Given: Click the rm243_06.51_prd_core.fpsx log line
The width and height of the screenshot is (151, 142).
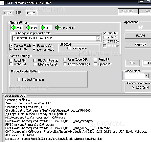Looking at the screenshot, I should click(x=49, y=121).
